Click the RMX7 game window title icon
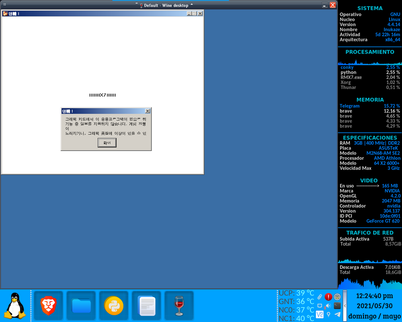Screen dimensions: 402x322 point(5,13)
